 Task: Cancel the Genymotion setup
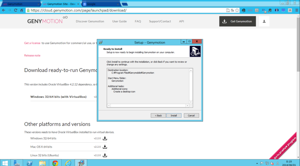pos(191,115)
